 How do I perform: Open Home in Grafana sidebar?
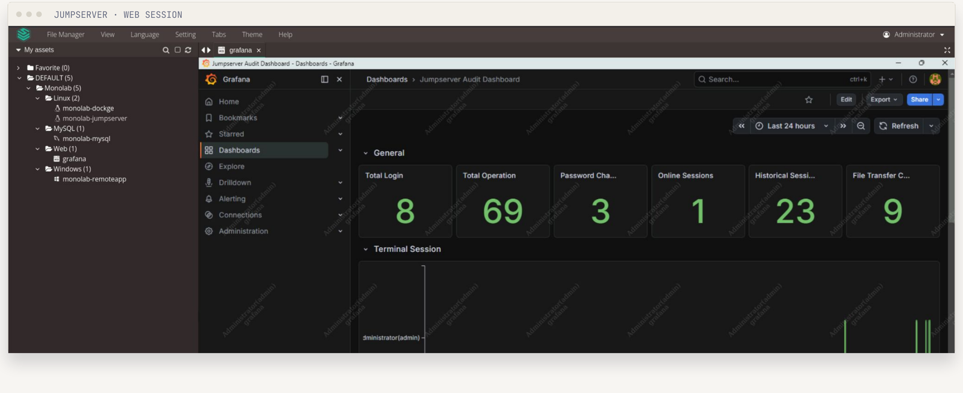229,102
